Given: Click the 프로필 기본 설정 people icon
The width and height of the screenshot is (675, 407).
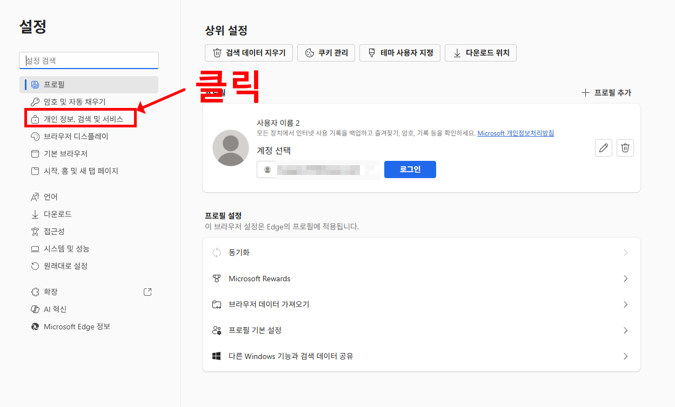Looking at the screenshot, I should coord(217,330).
